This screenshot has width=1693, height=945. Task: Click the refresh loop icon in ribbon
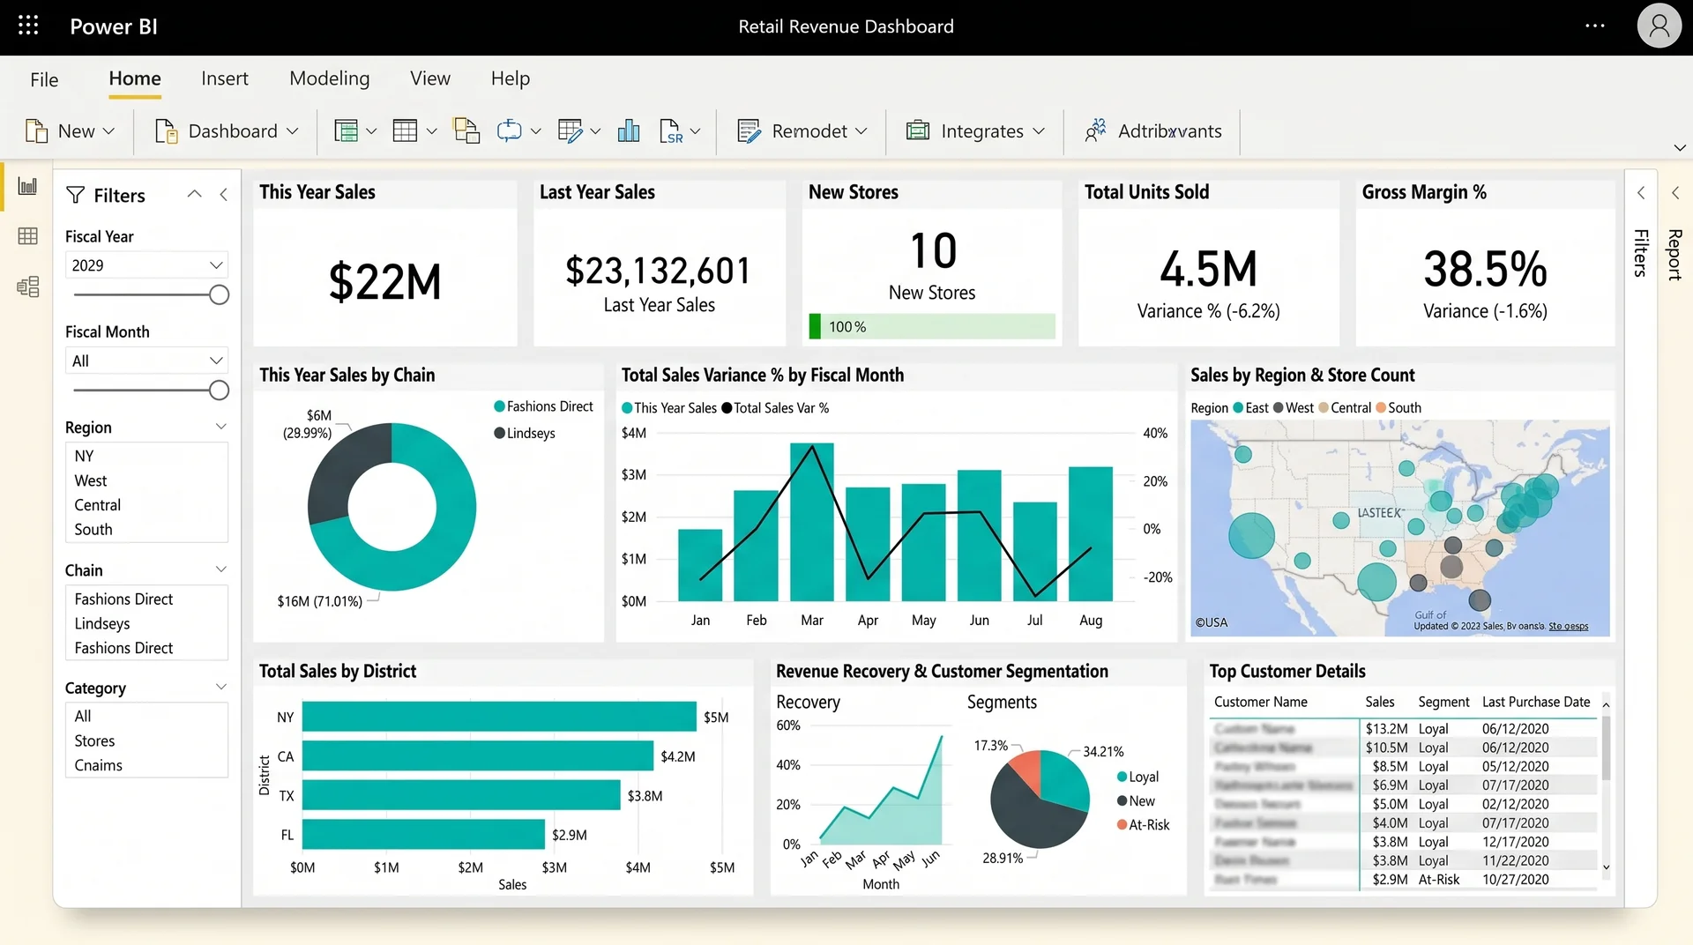tap(509, 131)
